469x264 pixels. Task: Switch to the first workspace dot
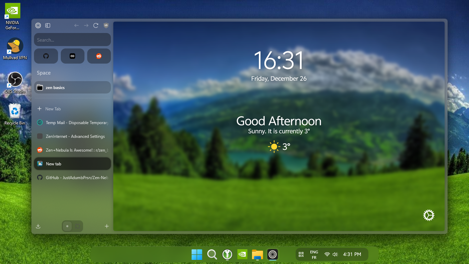coord(67,226)
